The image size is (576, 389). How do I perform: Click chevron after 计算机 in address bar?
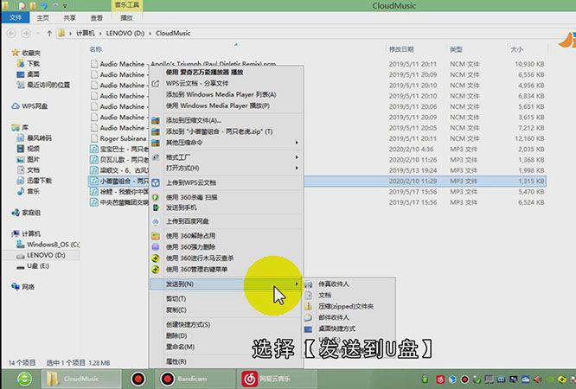click(x=100, y=34)
